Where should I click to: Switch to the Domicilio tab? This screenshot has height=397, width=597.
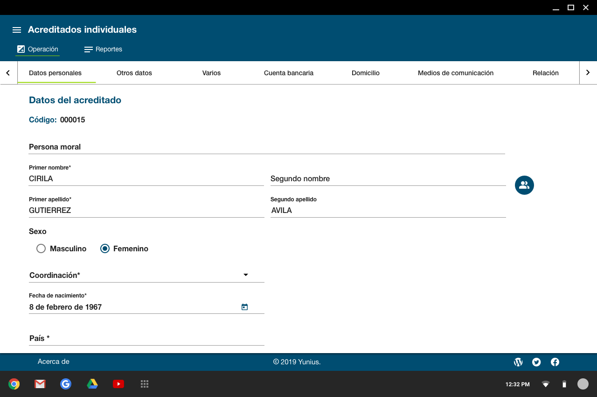pyautogui.click(x=366, y=73)
